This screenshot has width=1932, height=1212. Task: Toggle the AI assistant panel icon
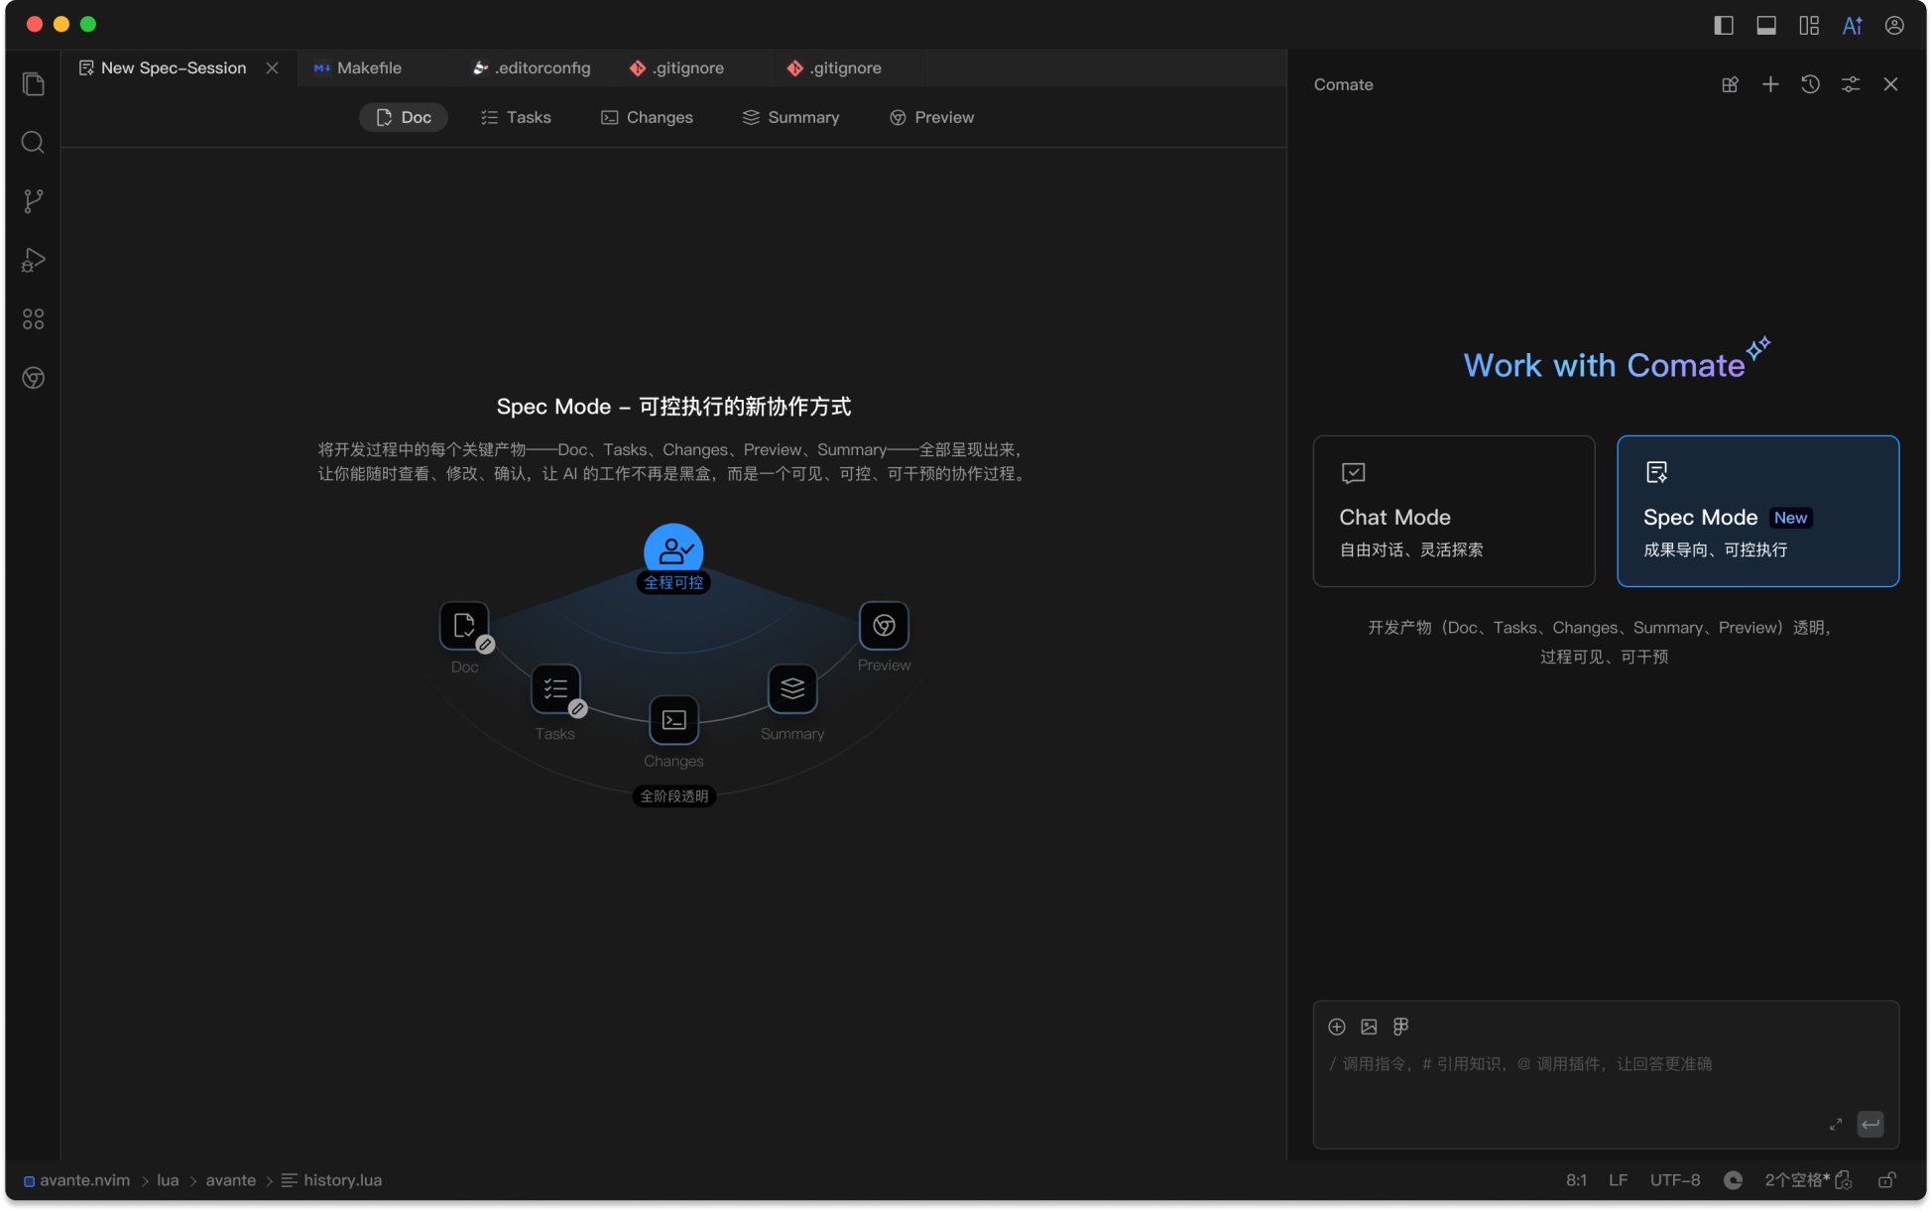[x=1852, y=25]
